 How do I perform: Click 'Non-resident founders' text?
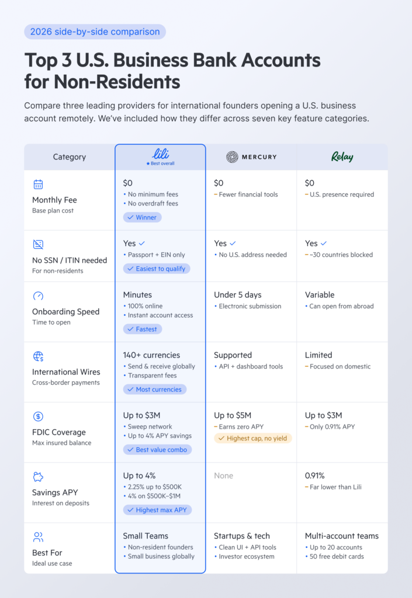[x=160, y=547]
